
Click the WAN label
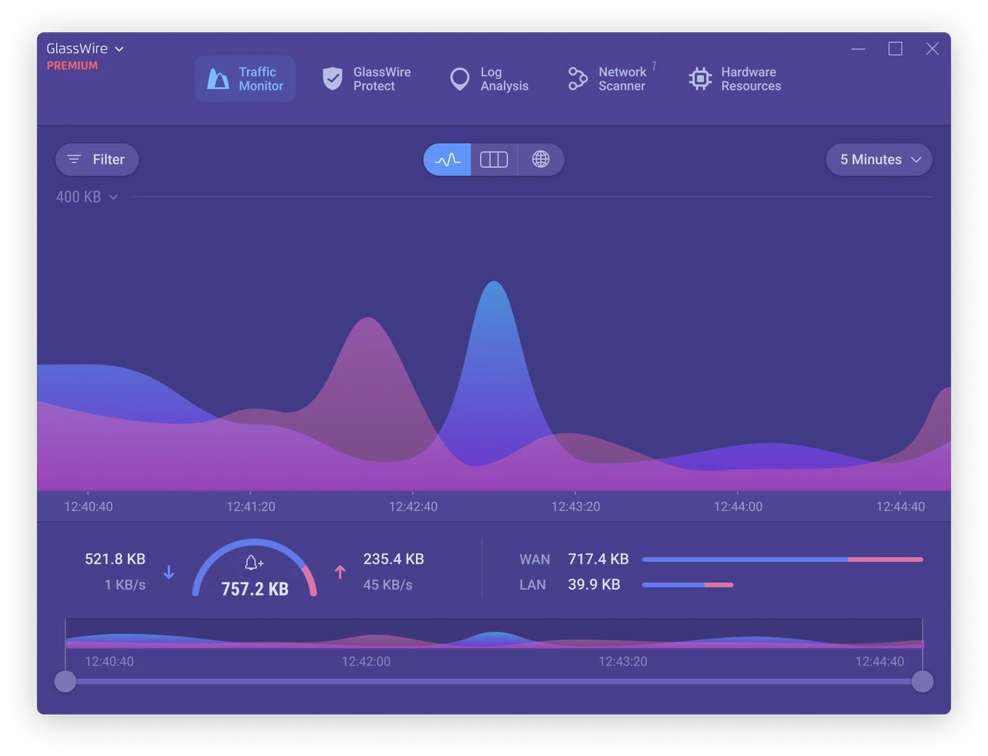[534, 559]
